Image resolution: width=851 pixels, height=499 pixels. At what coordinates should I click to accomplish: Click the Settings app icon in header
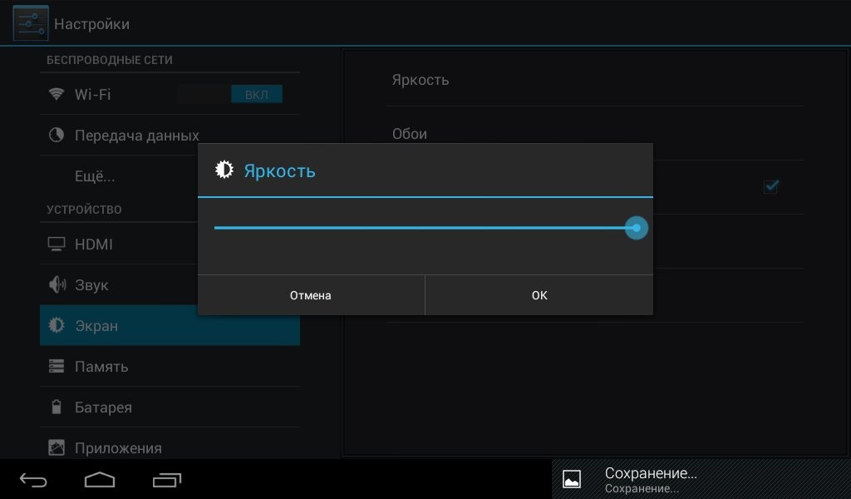pyautogui.click(x=31, y=24)
